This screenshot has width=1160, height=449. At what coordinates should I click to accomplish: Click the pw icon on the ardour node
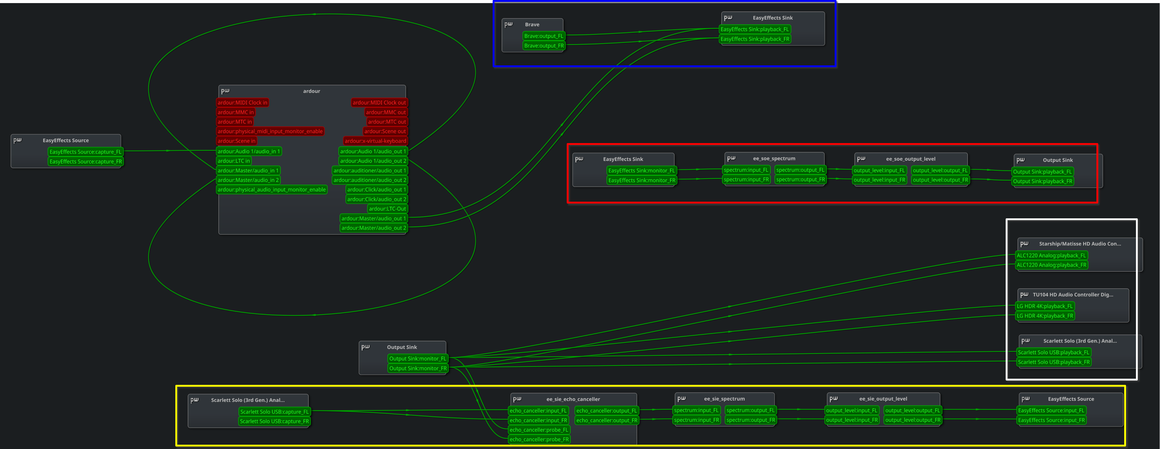(x=225, y=91)
